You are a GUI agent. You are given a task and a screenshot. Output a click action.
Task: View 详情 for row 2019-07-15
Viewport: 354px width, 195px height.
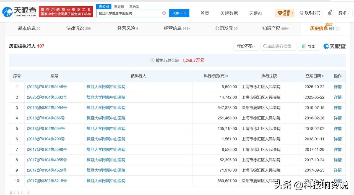tap(338, 108)
